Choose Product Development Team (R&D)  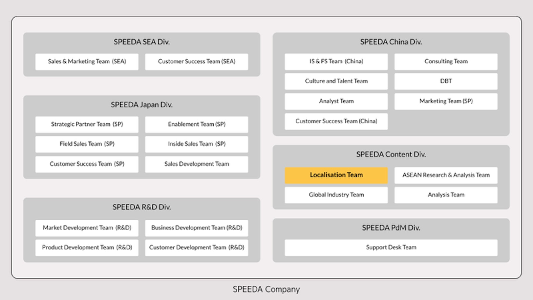coord(87,248)
